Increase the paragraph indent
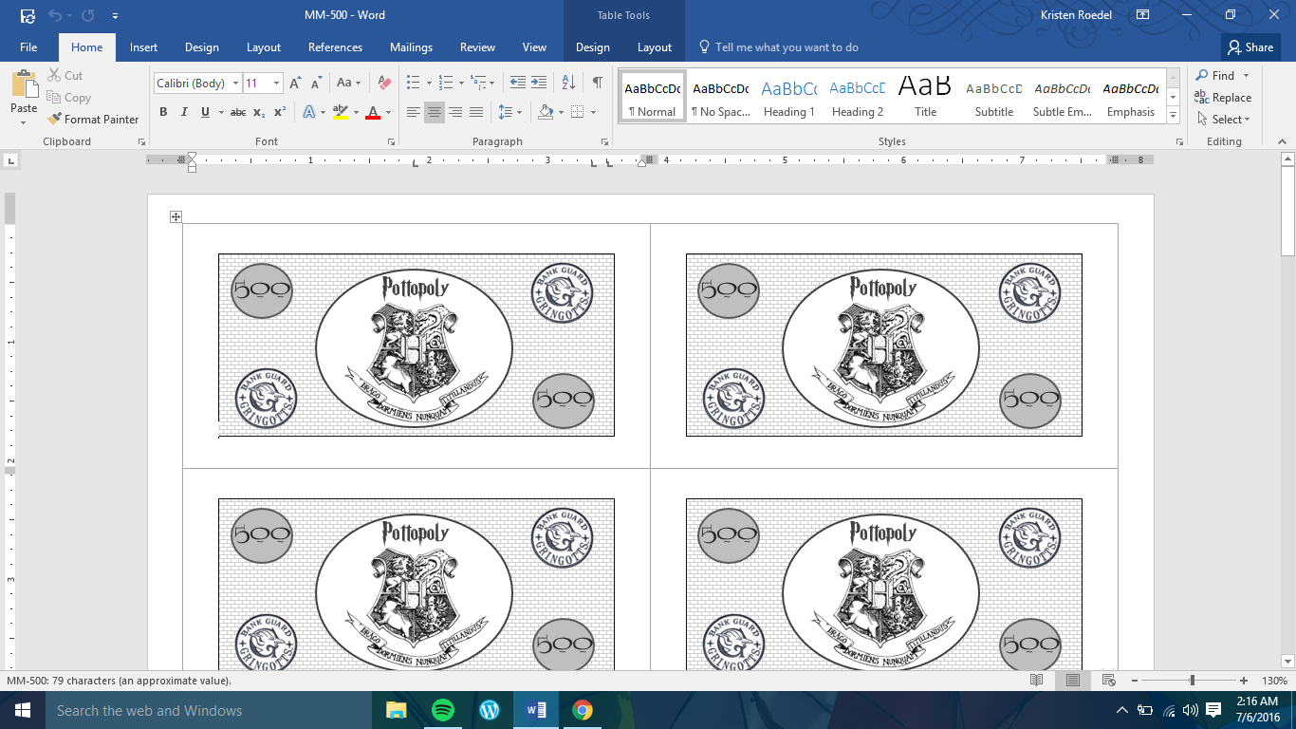Image resolution: width=1296 pixels, height=729 pixels. 539,84
